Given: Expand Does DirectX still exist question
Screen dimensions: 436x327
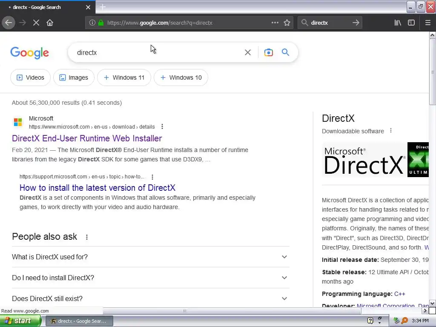Looking at the screenshot, I should [150, 298].
